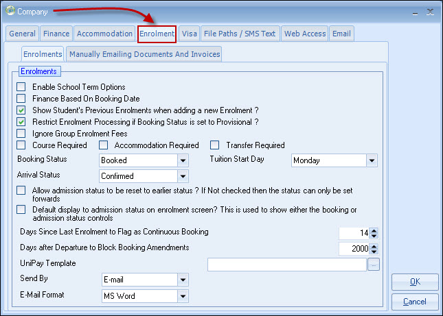Expand the Booking Status dropdown
This screenshot has height=316, width=443.
tap(183, 160)
